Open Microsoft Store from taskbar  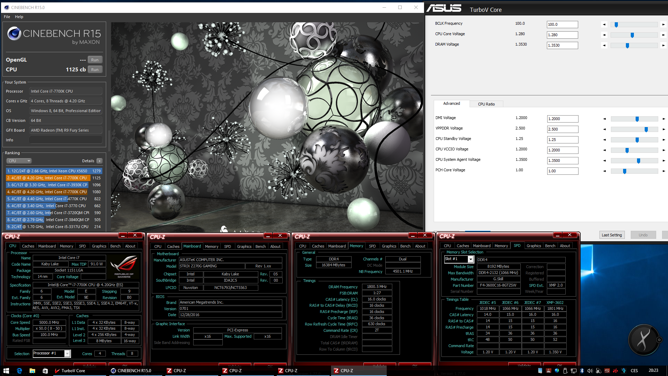coord(45,371)
